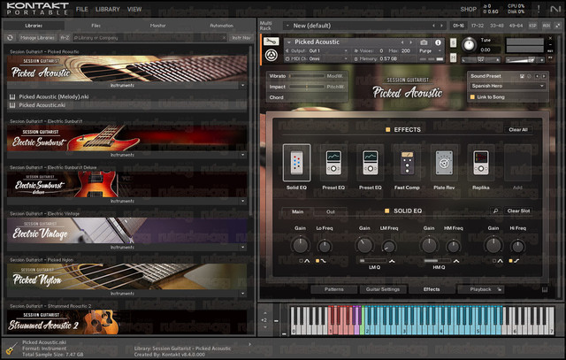The width and height of the screenshot is (566, 360).
Task: Open the FILE menu
Action: tap(82, 9)
